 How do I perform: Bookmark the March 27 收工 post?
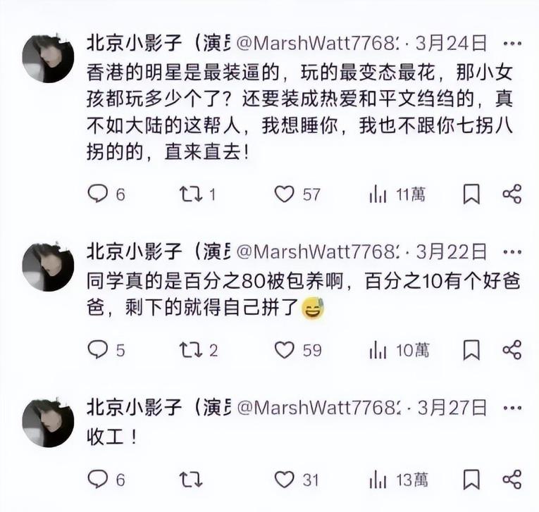pyautogui.click(x=471, y=479)
